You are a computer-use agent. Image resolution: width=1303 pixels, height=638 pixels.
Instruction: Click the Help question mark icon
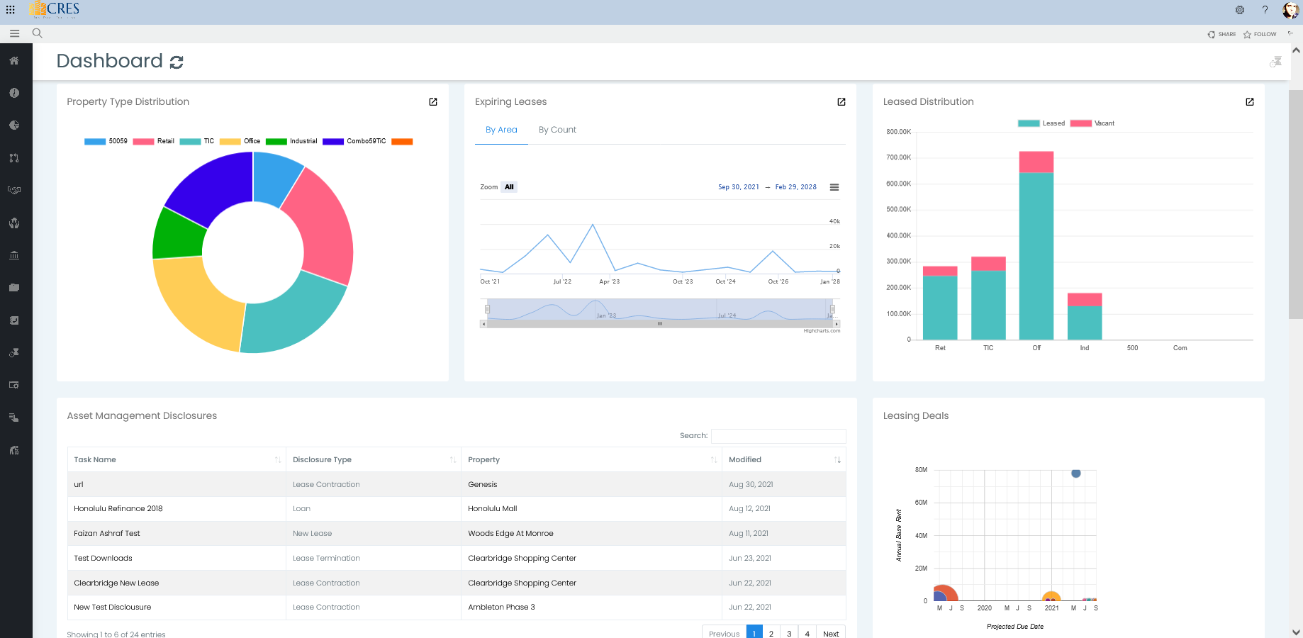point(1265,10)
